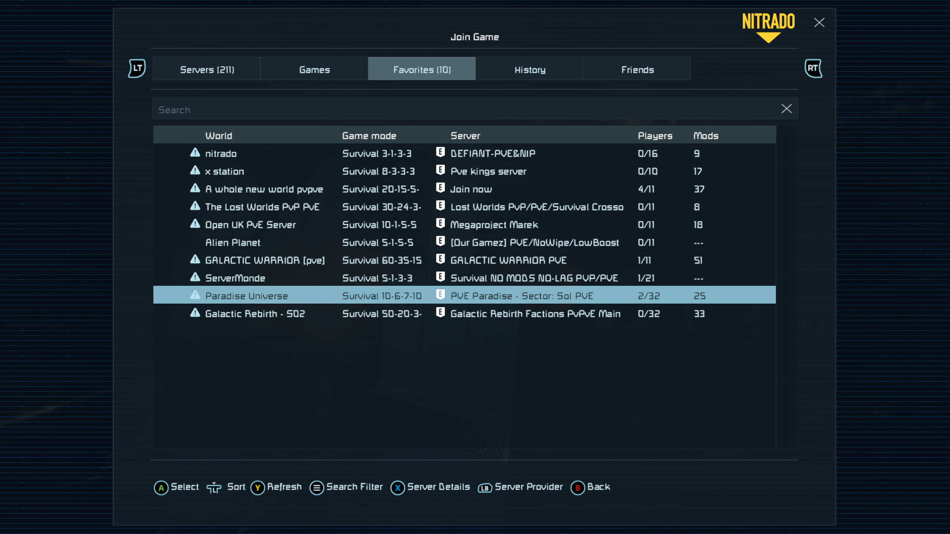
Task: Click warning icon beside GALACTIC WARRIOR [pve]
Action: (195, 260)
